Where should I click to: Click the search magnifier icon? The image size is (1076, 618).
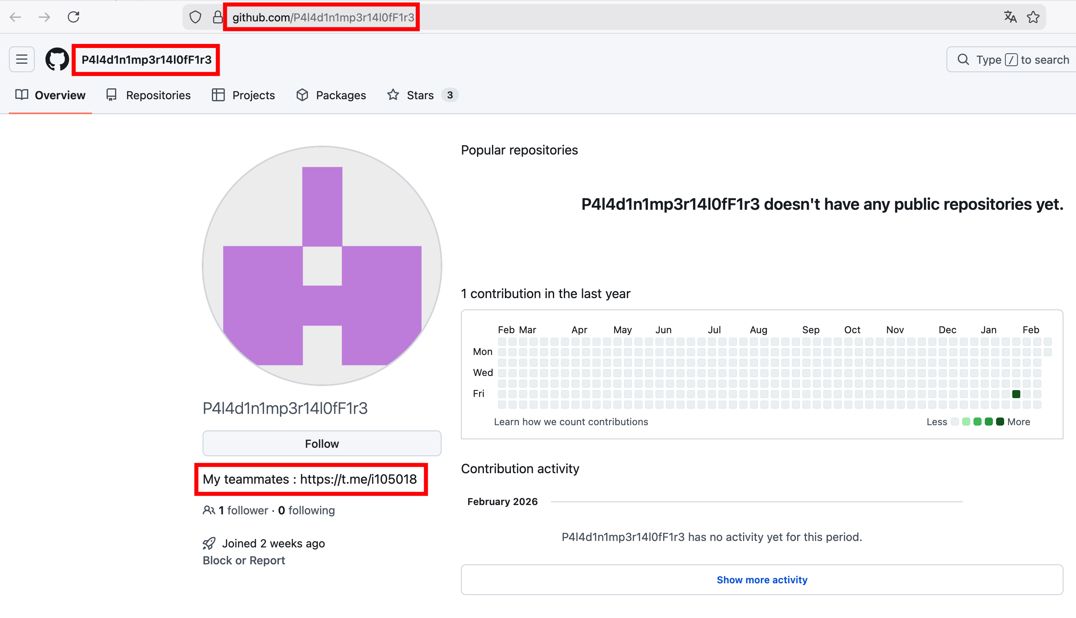pos(963,59)
